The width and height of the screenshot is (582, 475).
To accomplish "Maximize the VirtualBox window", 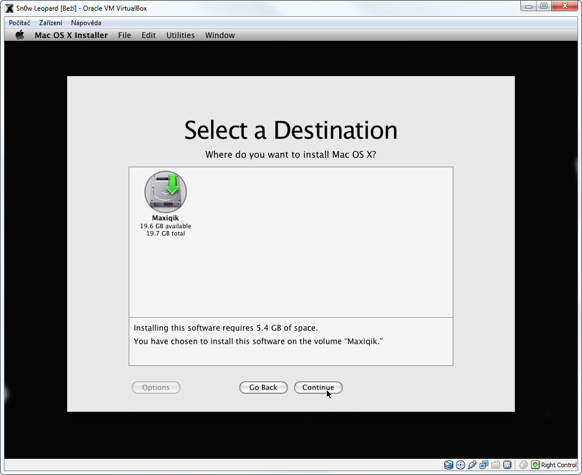I will (x=544, y=6).
